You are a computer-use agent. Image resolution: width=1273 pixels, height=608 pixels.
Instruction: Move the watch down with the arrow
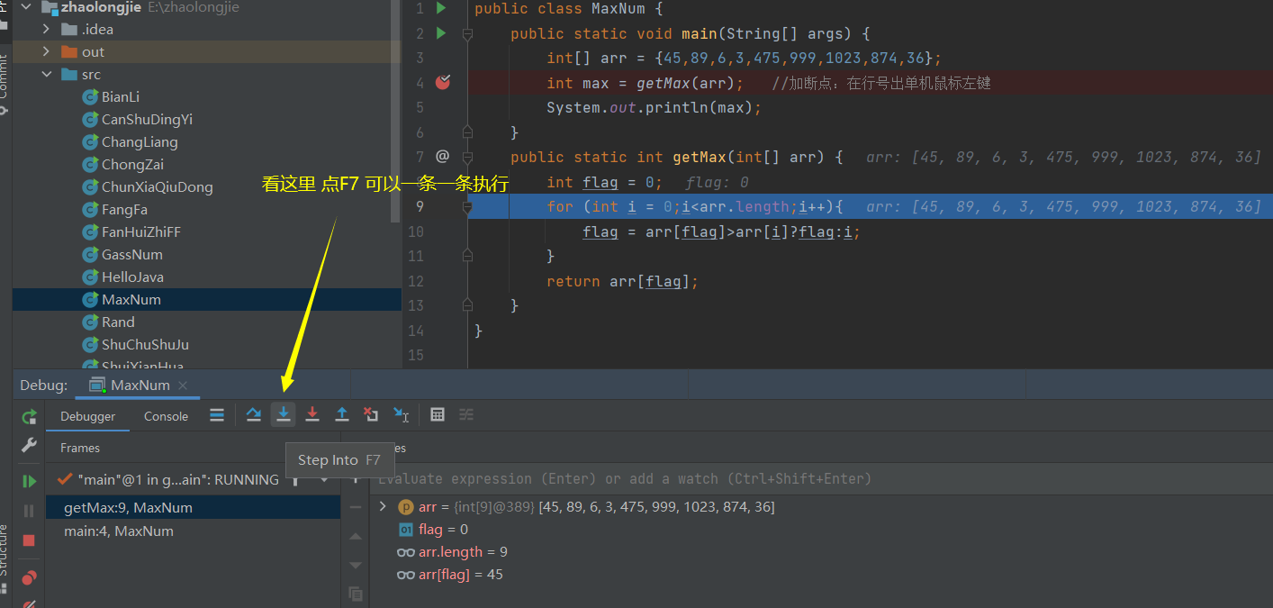click(x=356, y=565)
